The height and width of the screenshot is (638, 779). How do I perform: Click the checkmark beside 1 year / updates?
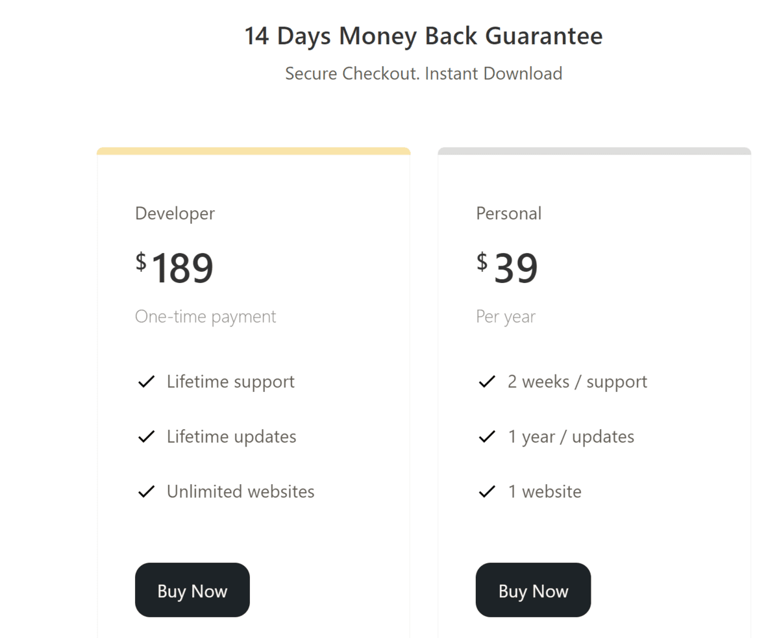[487, 437]
